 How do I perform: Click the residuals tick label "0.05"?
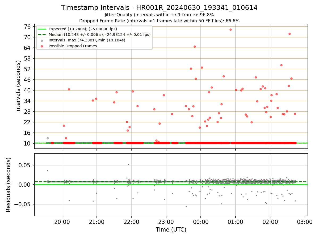[x=25, y=165]
